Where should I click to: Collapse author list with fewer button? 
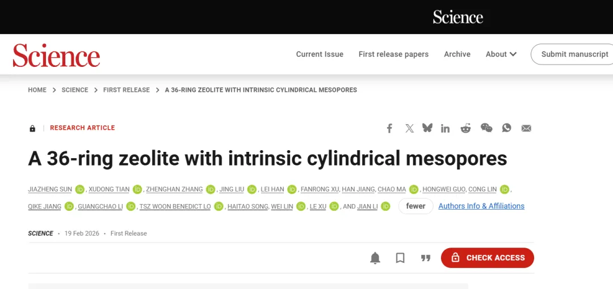[x=415, y=206]
